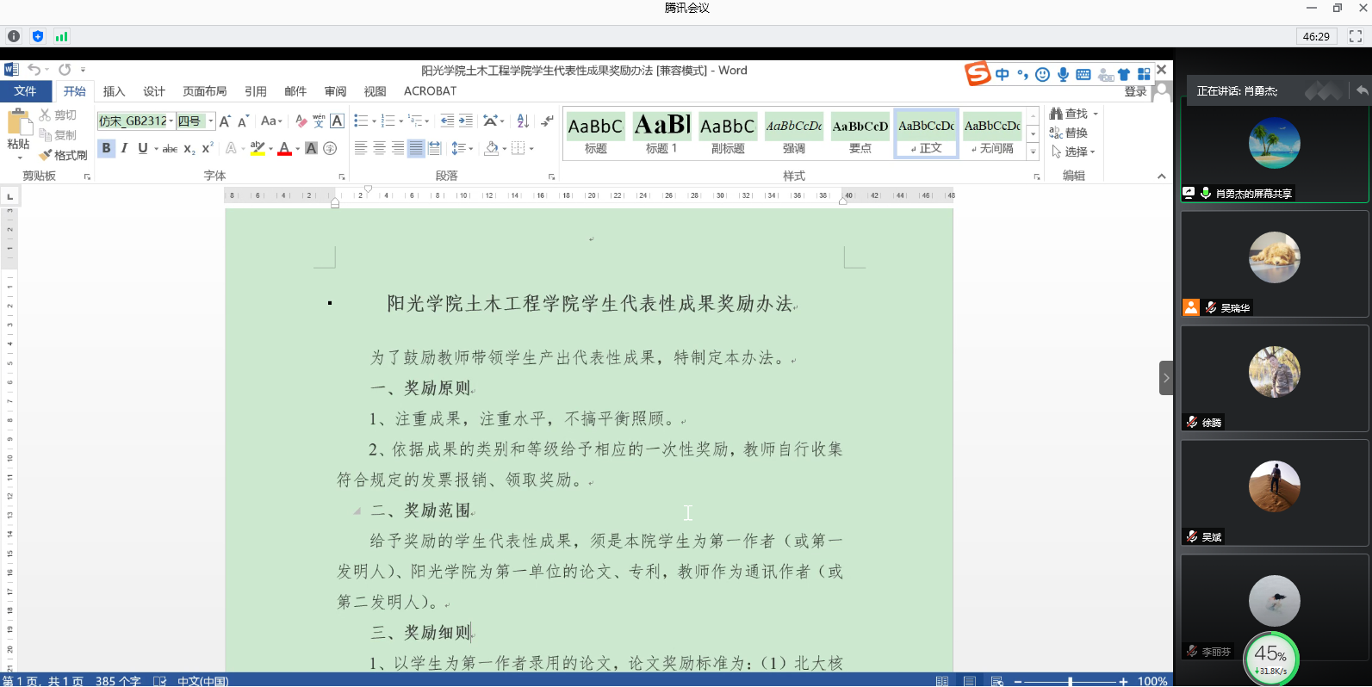Open the Sogou skin (shirt) icon
The height and width of the screenshot is (687, 1372).
1124,75
